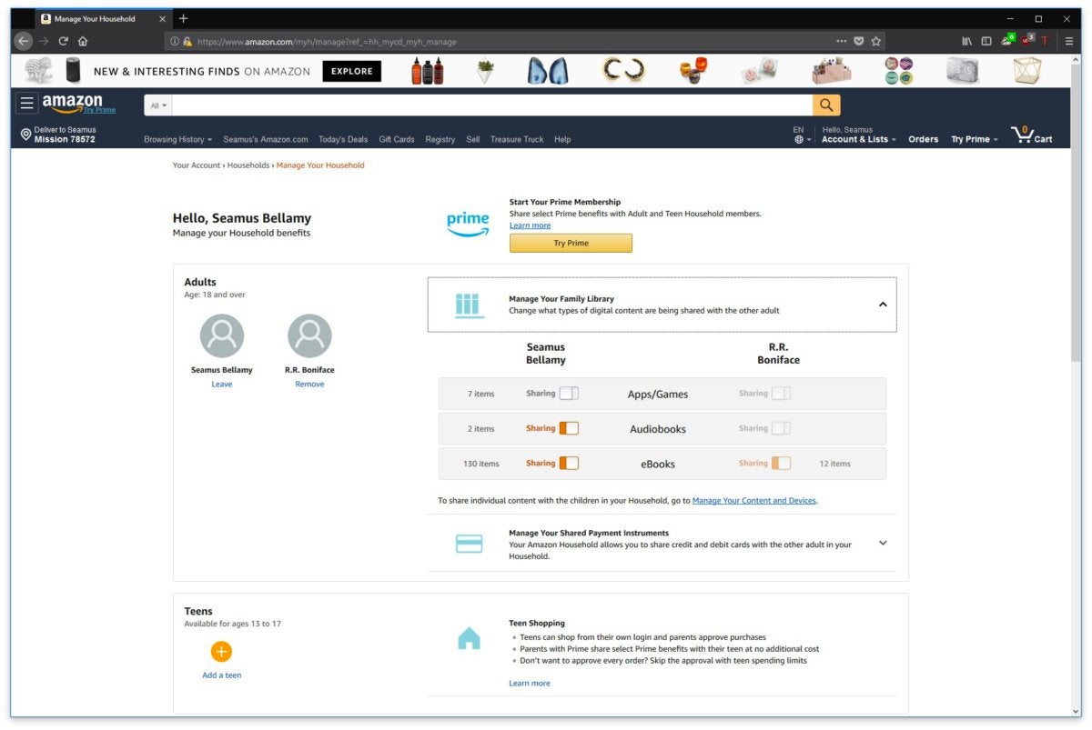Viewport: 1092px width, 730px height.
Task: Toggle R.R. Boniface's eBooks sharing switch
Action: click(781, 463)
